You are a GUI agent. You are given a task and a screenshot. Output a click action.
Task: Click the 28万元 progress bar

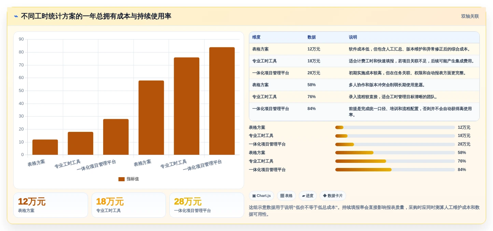[395, 144]
